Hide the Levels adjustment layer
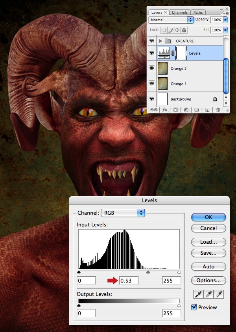 (x=151, y=53)
